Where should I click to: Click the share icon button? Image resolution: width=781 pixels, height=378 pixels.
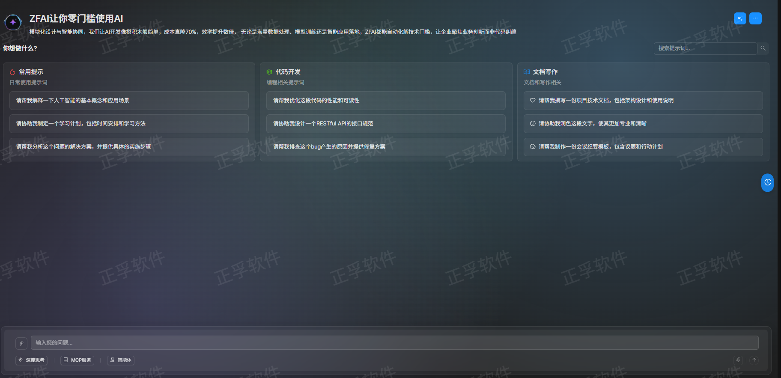740,18
